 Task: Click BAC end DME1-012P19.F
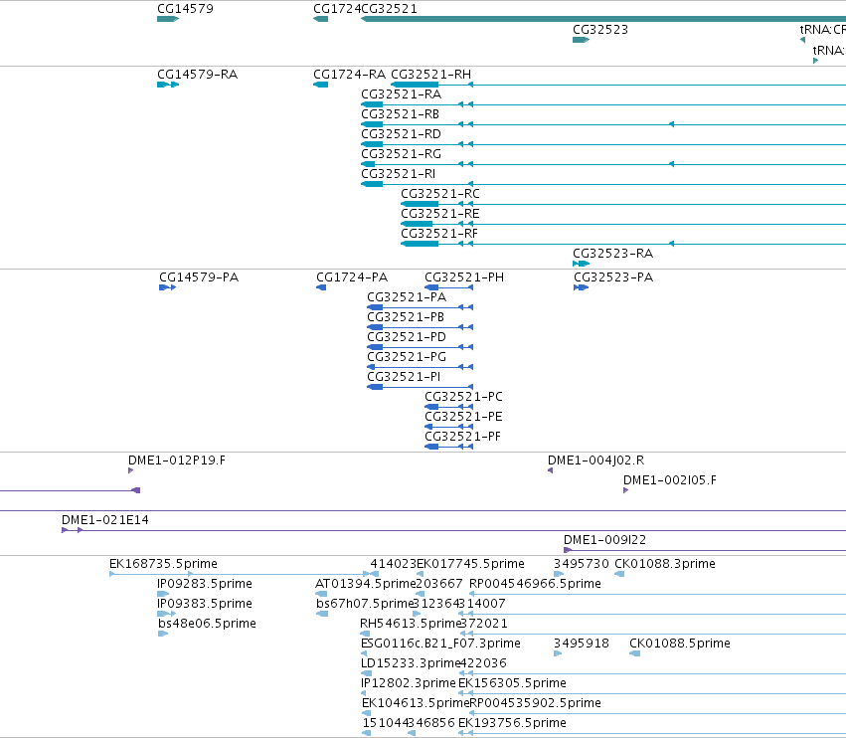pos(177,460)
